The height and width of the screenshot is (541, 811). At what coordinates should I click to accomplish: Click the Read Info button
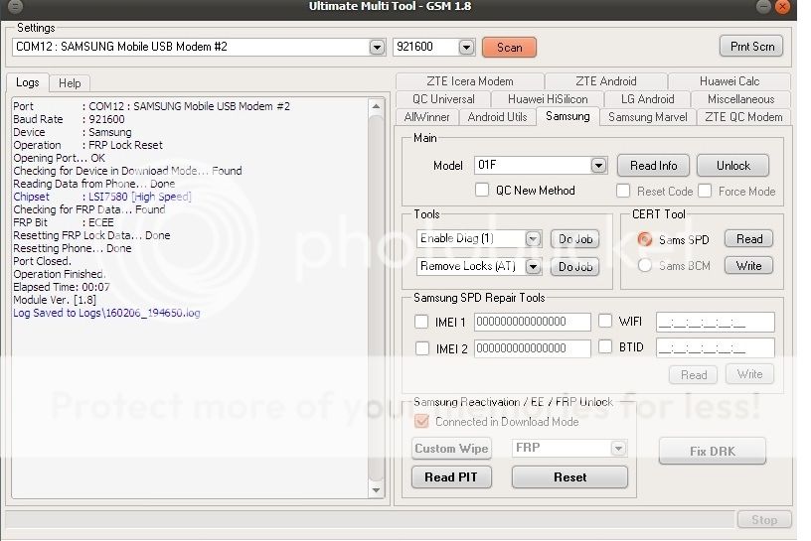pyautogui.click(x=653, y=166)
